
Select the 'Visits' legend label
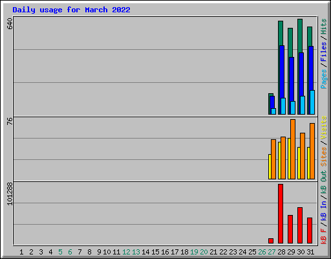coord(324,128)
